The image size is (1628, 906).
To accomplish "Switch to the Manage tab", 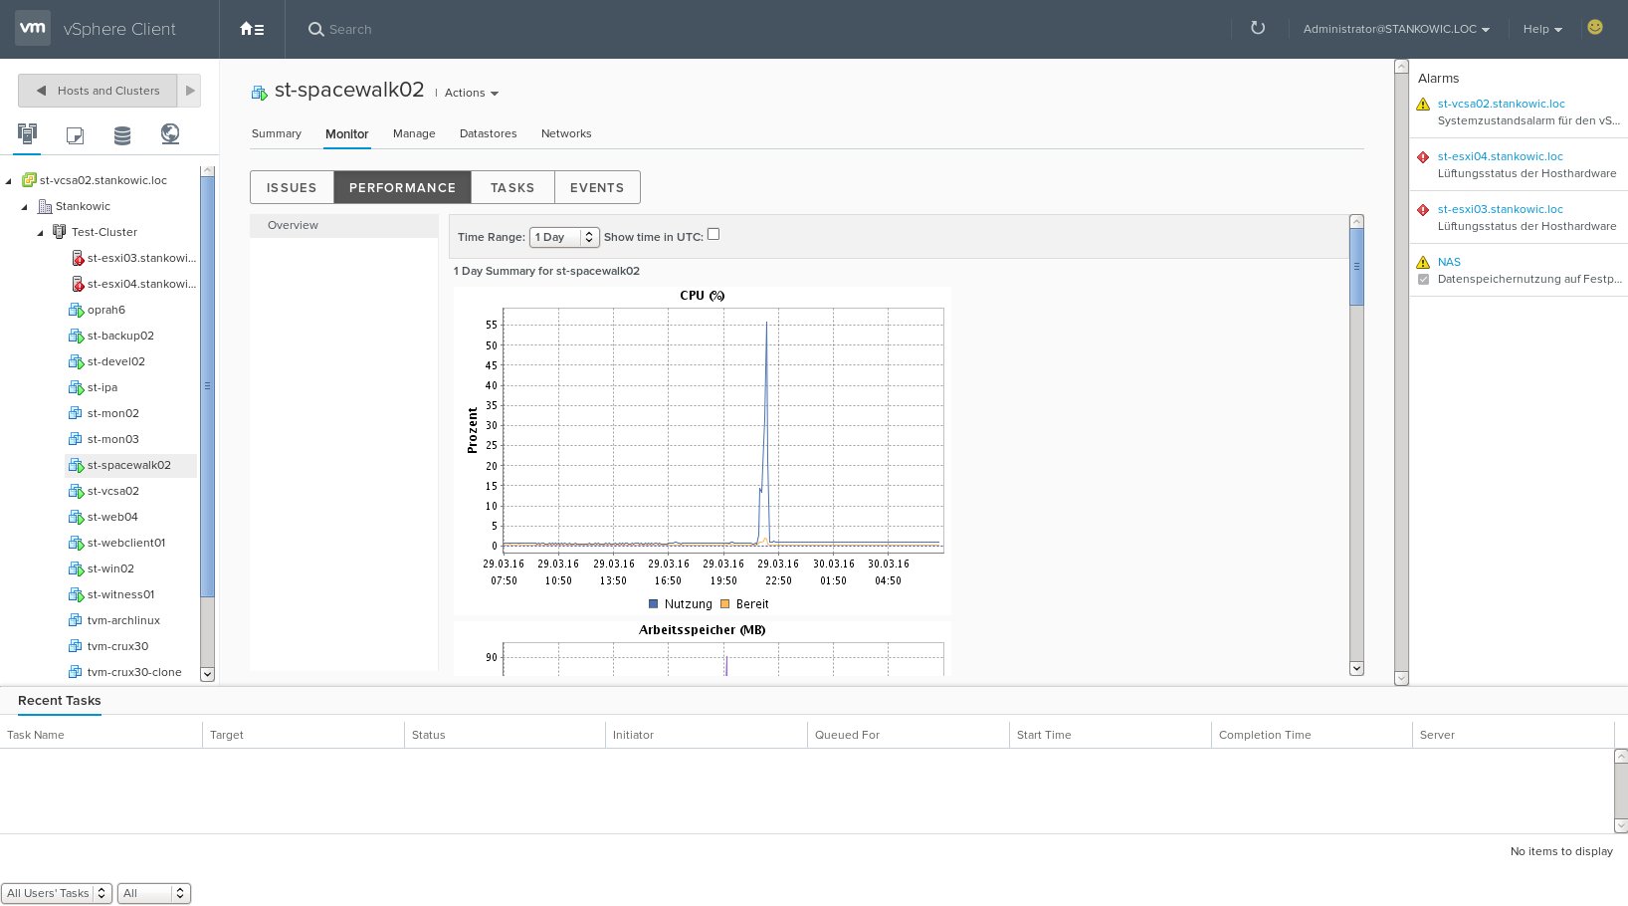I will click(x=414, y=133).
